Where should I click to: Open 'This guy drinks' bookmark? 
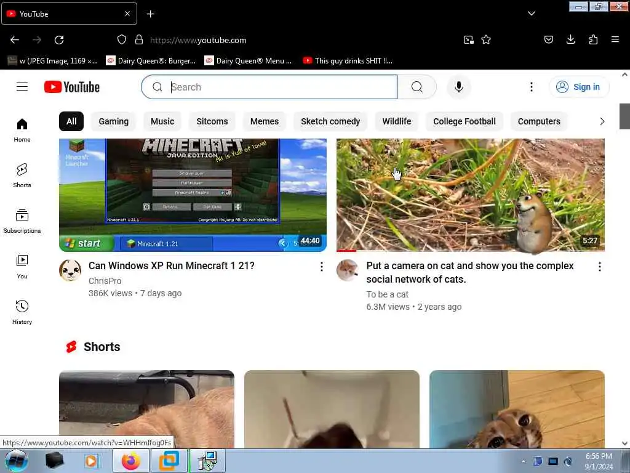click(348, 61)
